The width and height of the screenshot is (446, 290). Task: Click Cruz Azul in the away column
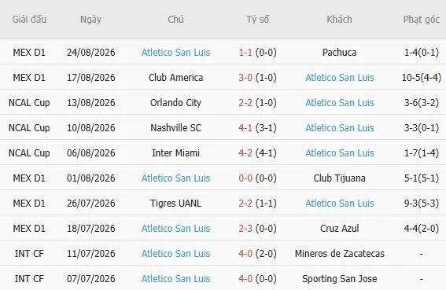click(339, 228)
